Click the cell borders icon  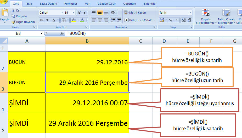pyautogui.click(x=64, y=20)
